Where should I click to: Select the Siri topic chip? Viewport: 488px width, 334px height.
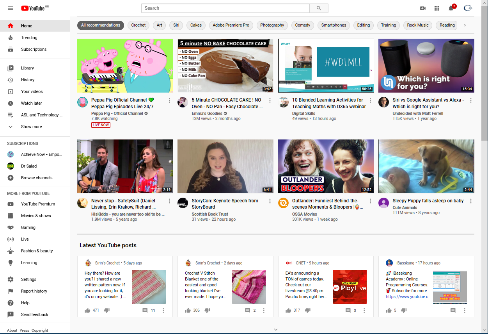click(176, 25)
